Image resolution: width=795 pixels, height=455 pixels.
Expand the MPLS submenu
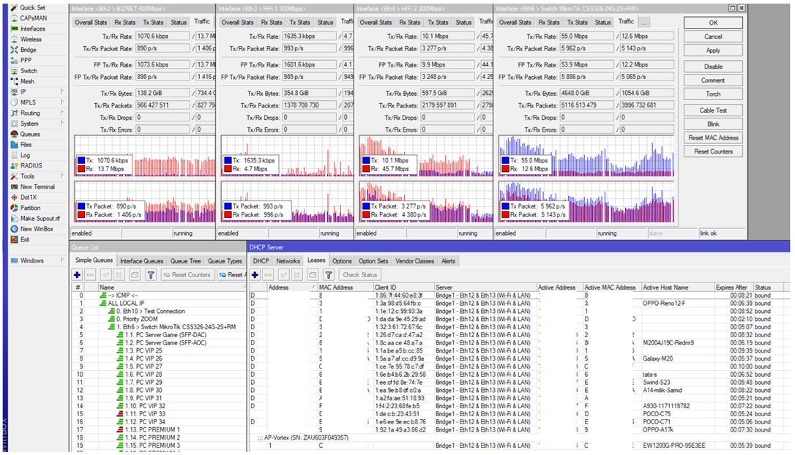click(x=62, y=102)
